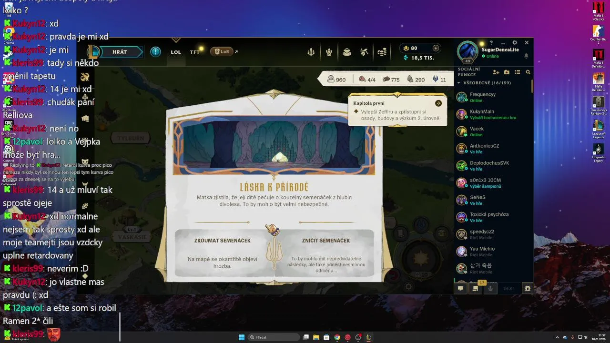Choose the ZNIČIT SEMENÁČEK option
Image resolution: width=610 pixels, height=343 pixels.
pos(326,253)
